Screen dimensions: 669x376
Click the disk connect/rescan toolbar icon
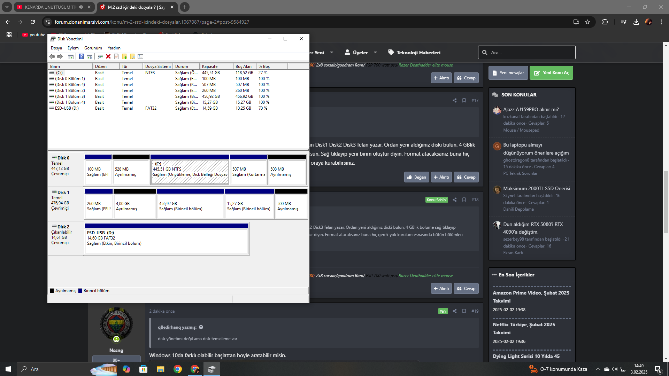click(100, 56)
